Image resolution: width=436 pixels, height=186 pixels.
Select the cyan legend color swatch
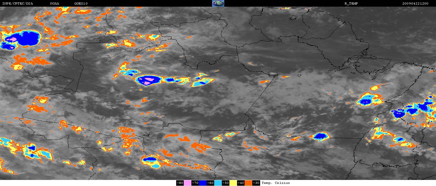(218, 183)
